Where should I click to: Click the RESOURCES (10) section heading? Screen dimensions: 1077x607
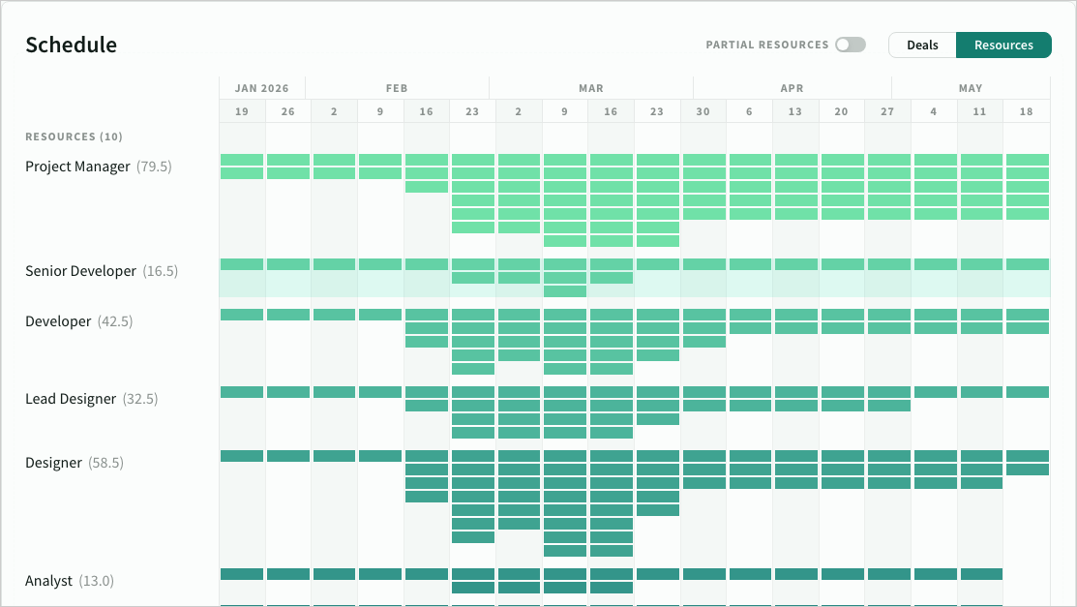[73, 137]
